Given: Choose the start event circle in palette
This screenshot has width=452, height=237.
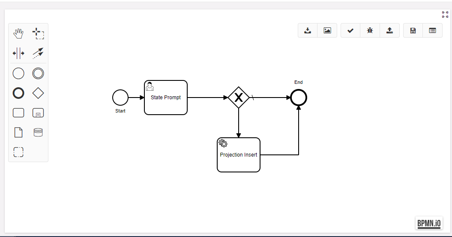Looking at the screenshot, I should tap(18, 74).
